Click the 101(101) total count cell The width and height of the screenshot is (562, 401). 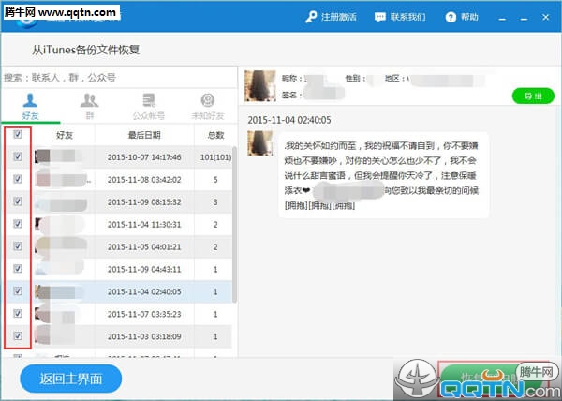tap(215, 157)
